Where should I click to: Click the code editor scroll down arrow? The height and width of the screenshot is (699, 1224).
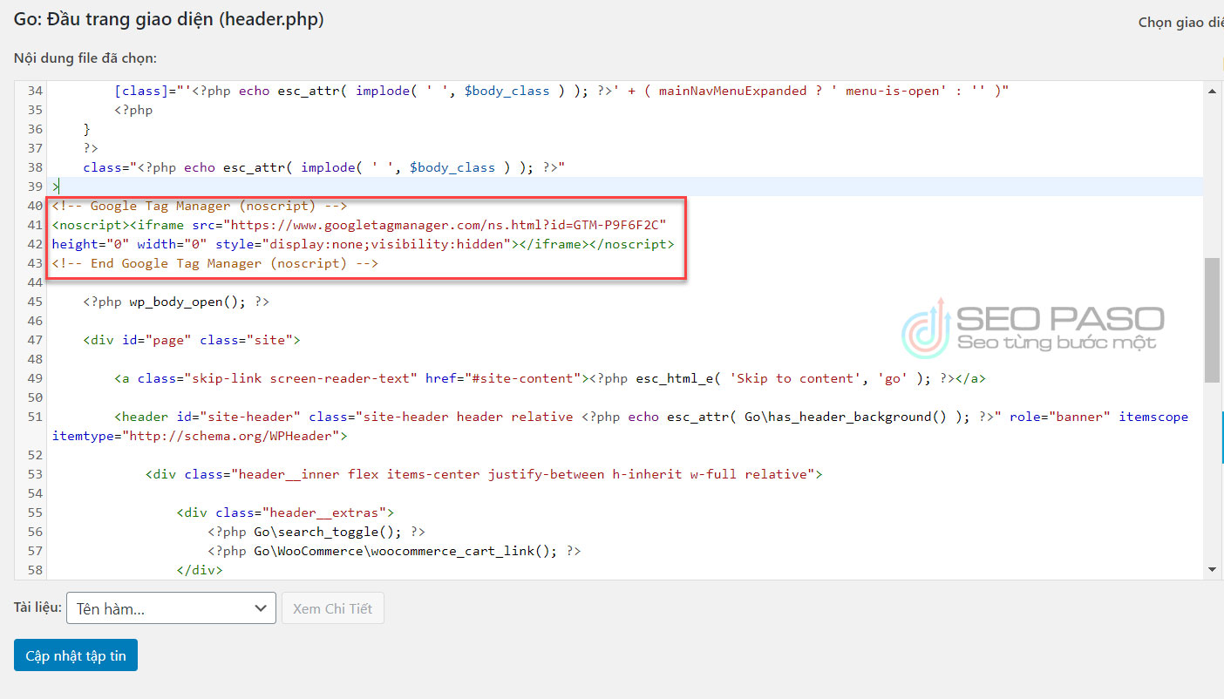click(x=1212, y=569)
